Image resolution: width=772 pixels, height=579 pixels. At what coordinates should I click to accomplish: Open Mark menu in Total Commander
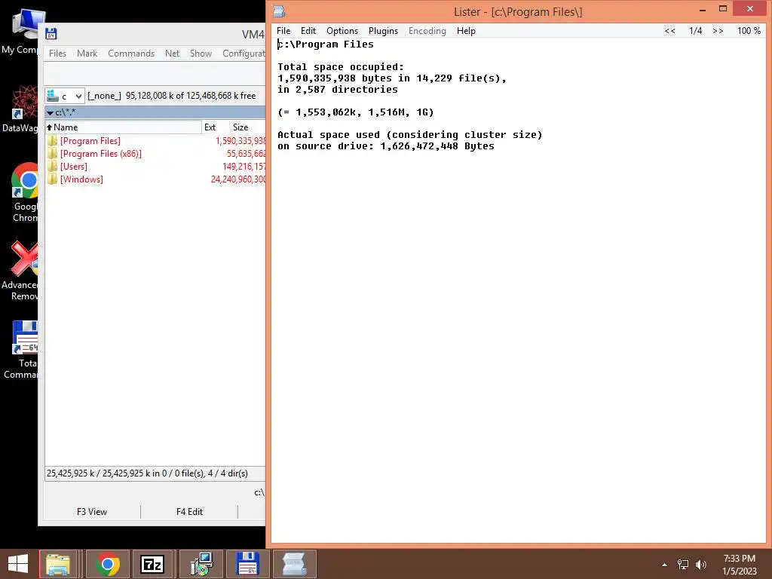click(87, 54)
